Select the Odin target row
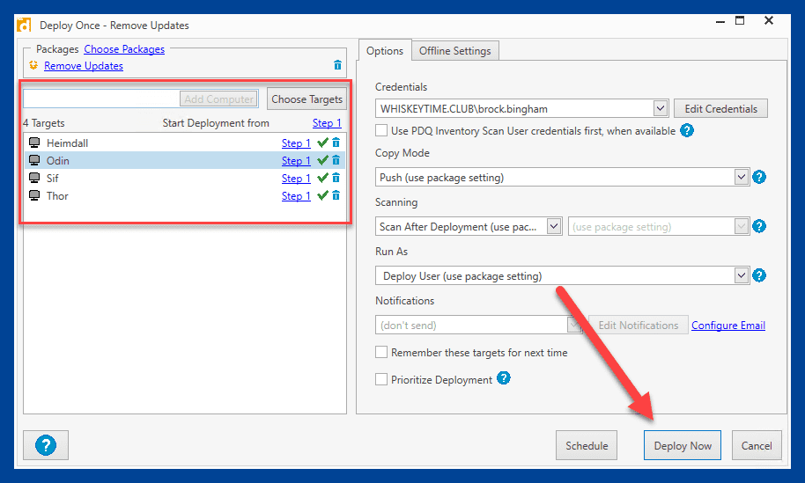This screenshot has height=483, width=805. (x=185, y=160)
